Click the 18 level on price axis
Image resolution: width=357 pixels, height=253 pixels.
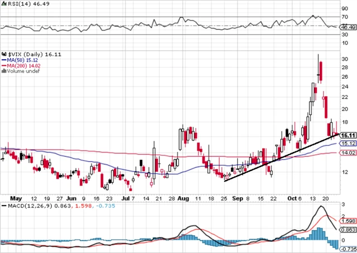point(345,122)
